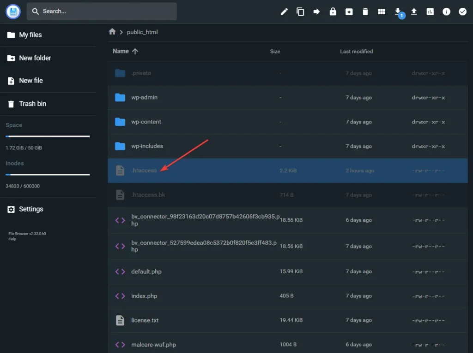Create a New folder from sidebar
The height and width of the screenshot is (353, 473).
[35, 58]
